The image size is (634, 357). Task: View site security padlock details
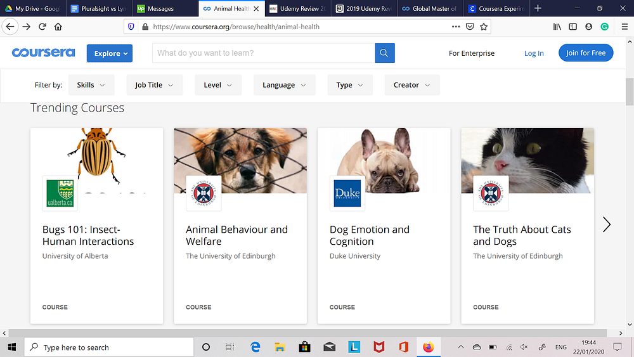coord(145,27)
